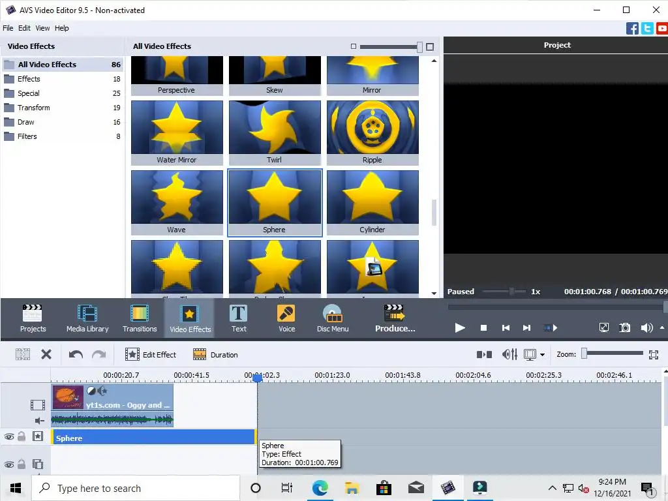668x501 pixels.
Task: Click the Produce button
Action: 395,318
